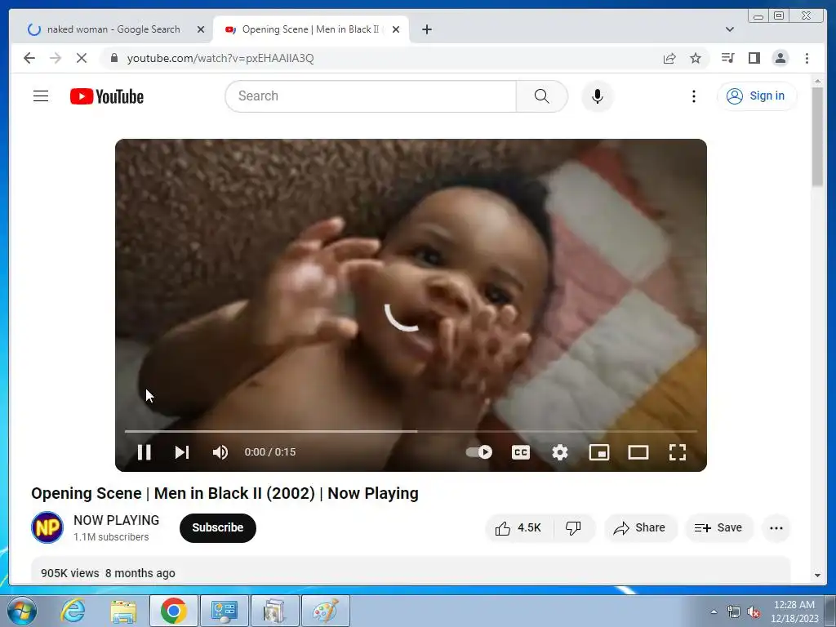Launch Internet Explorer from taskbar
Screen dimensions: 836x627
point(73,611)
